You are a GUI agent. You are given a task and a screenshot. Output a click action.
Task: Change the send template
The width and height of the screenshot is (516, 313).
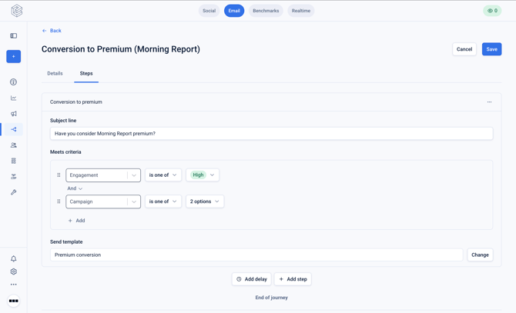tap(480, 255)
